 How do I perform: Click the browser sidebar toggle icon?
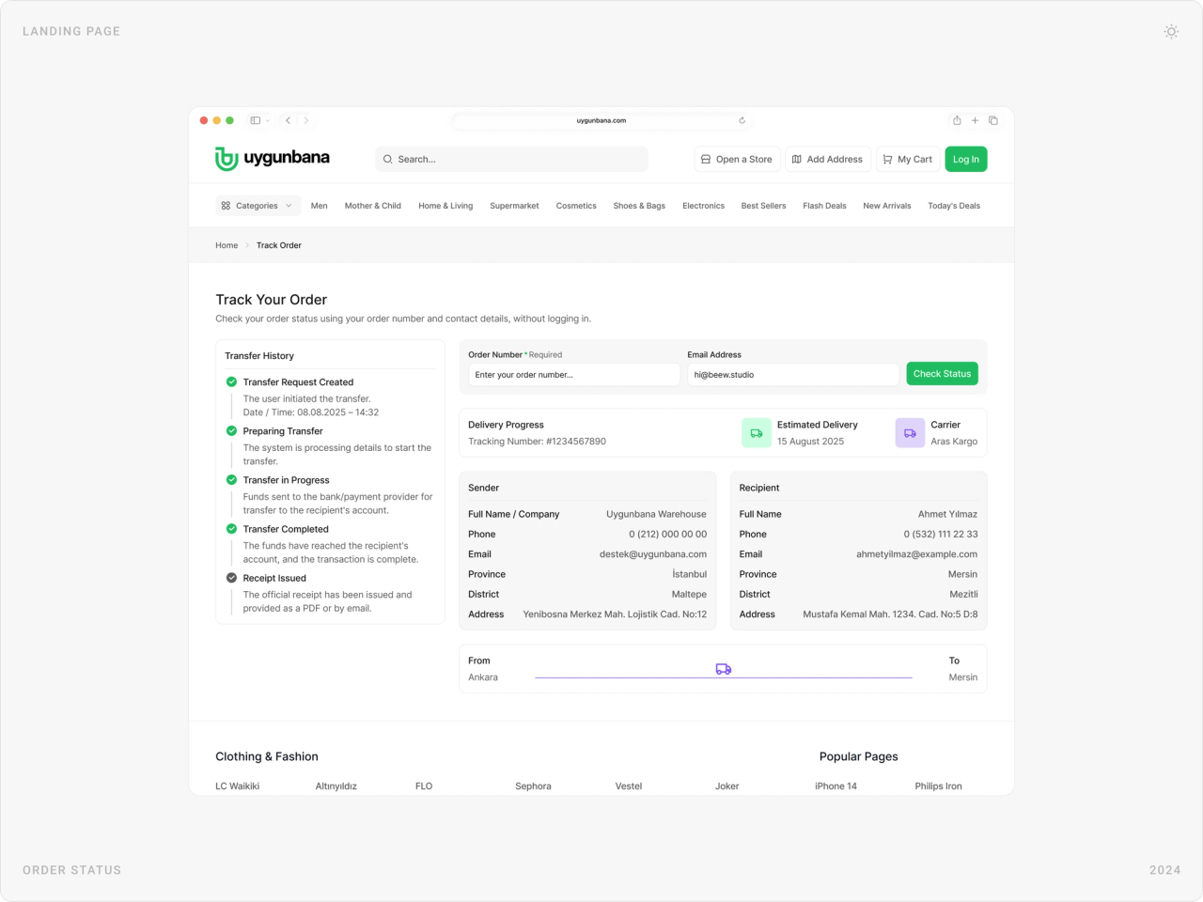(x=255, y=120)
